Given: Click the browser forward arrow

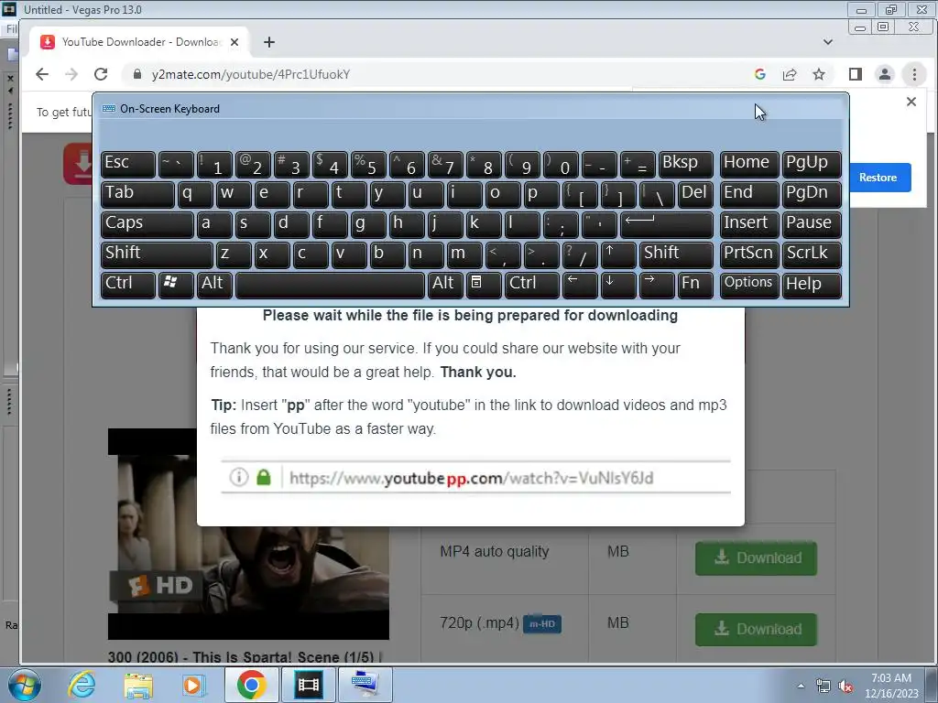Looking at the screenshot, I should click(71, 74).
